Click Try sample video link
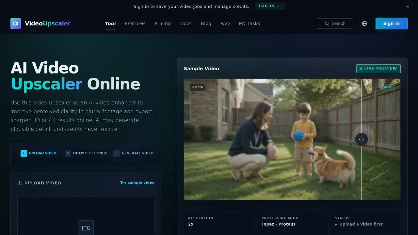 (x=137, y=182)
